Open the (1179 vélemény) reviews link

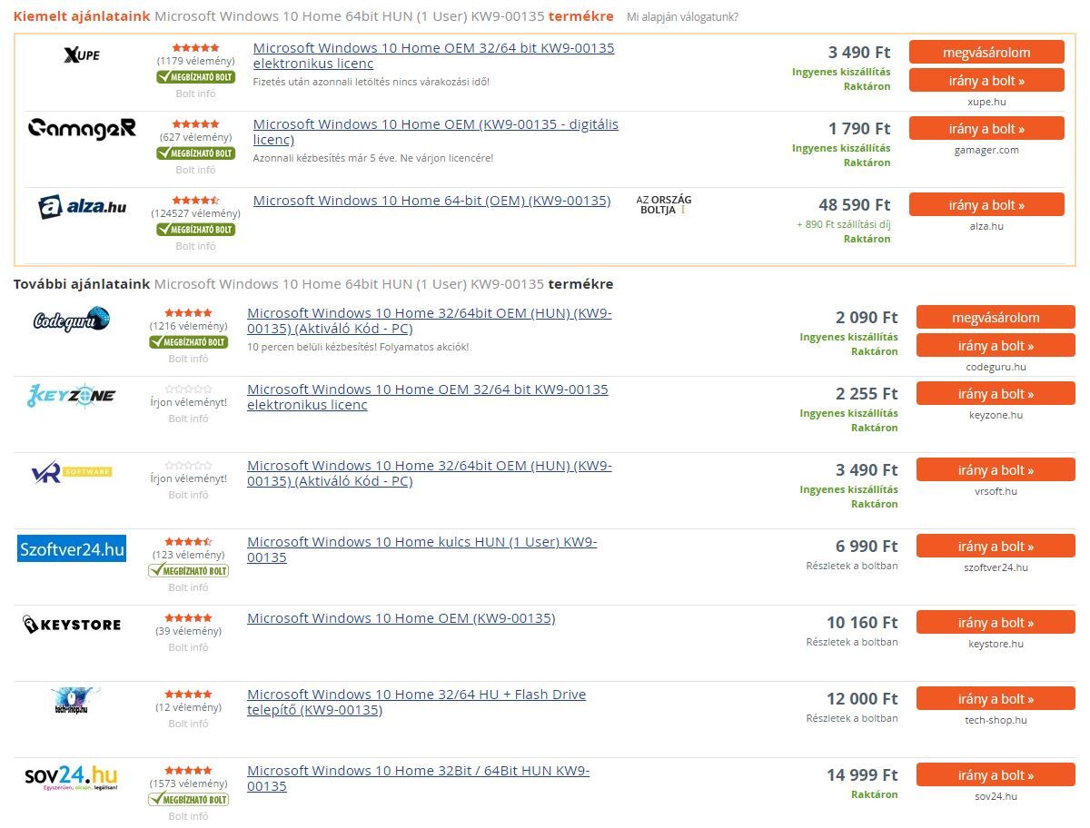pos(195,61)
